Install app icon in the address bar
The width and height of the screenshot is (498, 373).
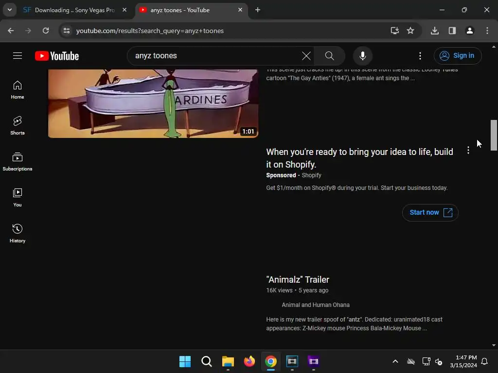click(x=394, y=31)
